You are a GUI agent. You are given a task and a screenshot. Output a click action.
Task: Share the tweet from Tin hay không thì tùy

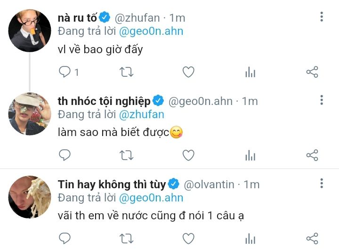coord(312,238)
